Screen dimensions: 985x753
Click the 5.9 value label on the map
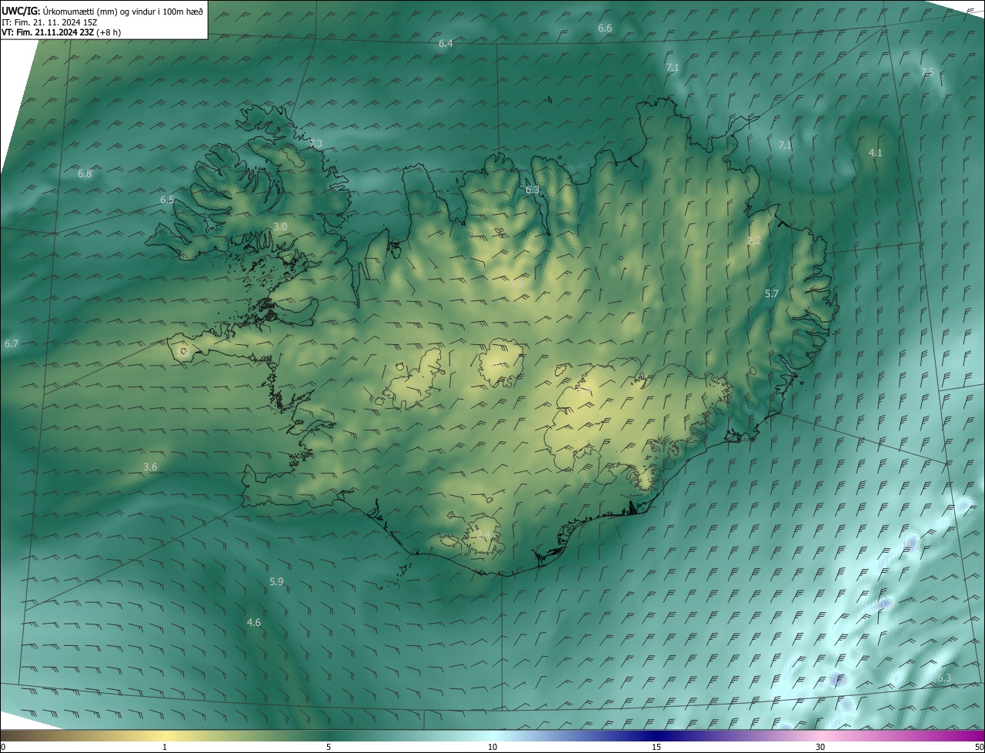pos(276,581)
